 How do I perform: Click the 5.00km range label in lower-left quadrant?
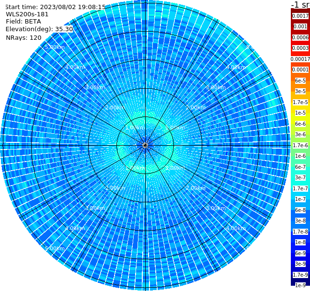(x=55, y=248)
